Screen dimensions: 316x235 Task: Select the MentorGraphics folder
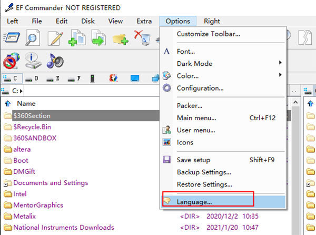38,205
